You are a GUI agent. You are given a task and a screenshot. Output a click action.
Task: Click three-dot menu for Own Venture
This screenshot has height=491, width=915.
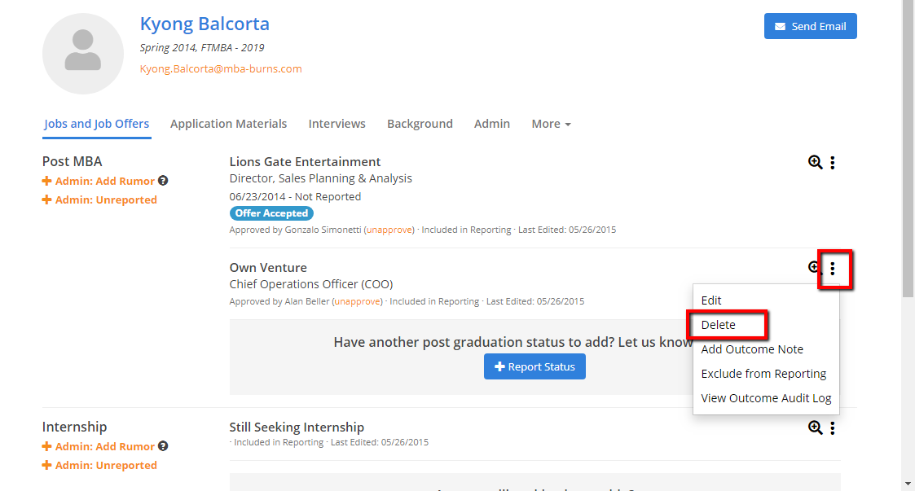click(832, 268)
